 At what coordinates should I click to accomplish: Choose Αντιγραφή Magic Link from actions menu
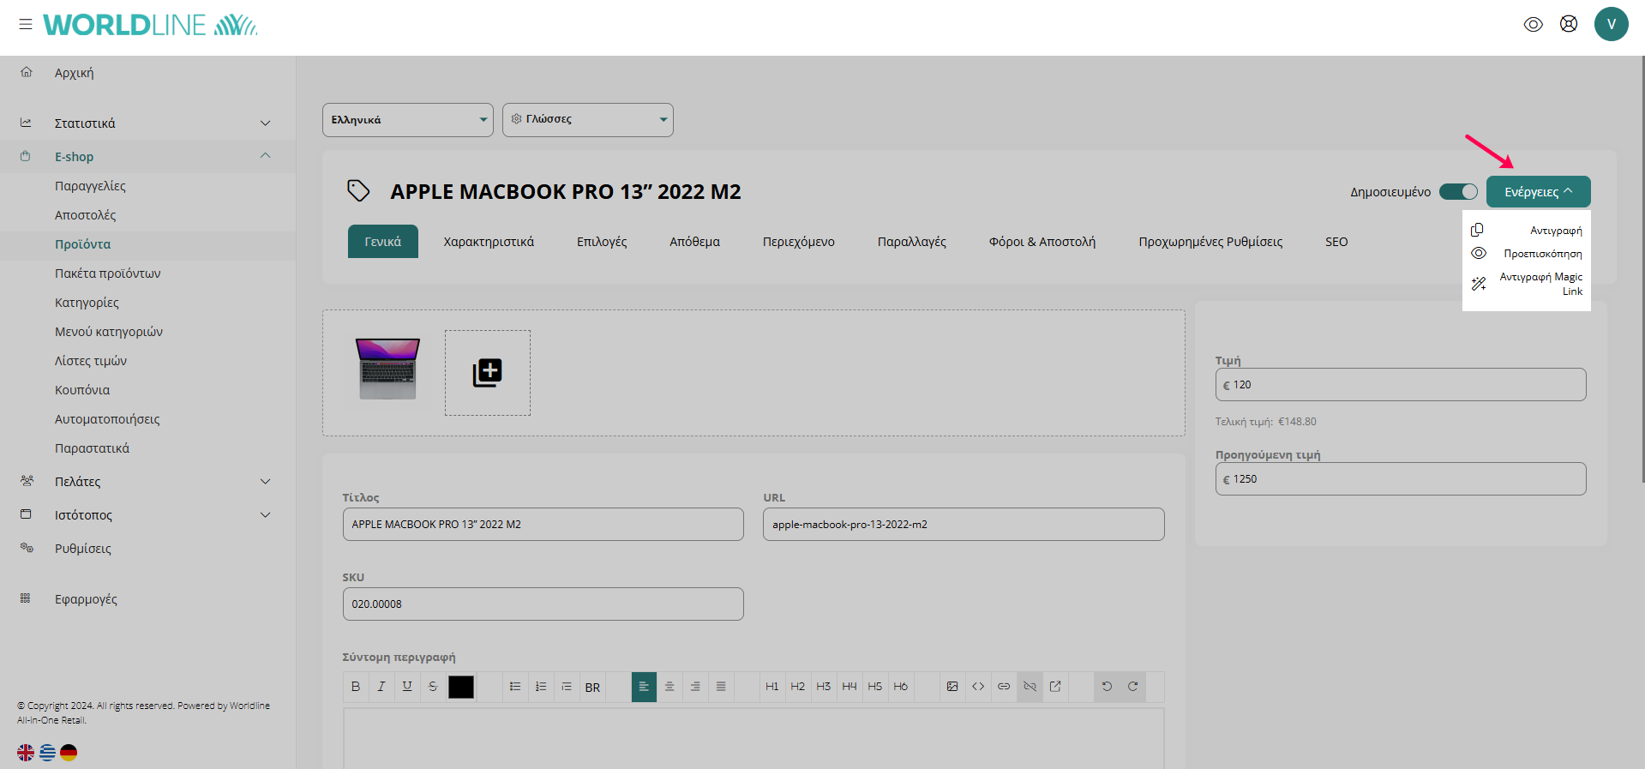pyautogui.click(x=1540, y=284)
